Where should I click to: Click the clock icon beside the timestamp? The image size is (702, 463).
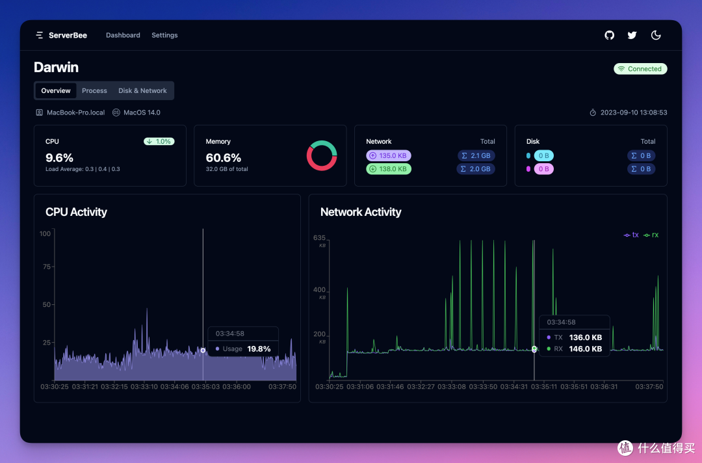pyautogui.click(x=592, y=112)
